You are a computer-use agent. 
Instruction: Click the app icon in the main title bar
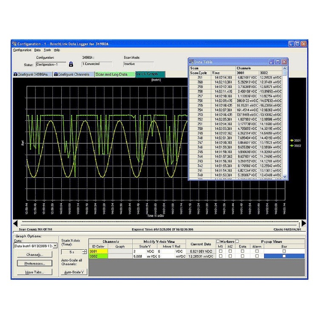(x=14, y=44)
